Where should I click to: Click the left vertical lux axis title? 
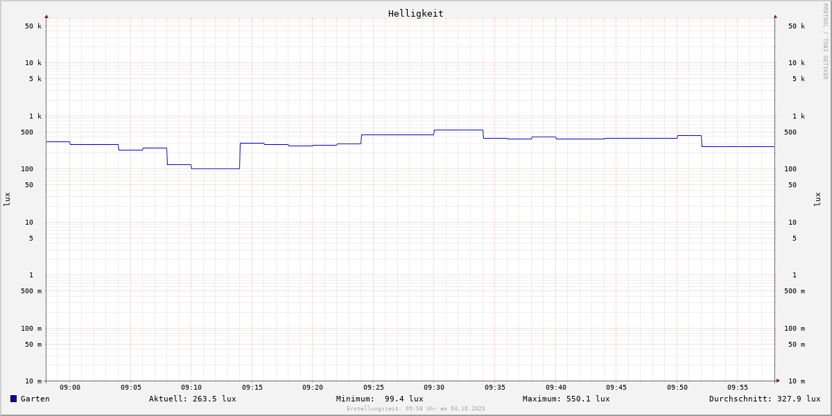coord(7,200)
